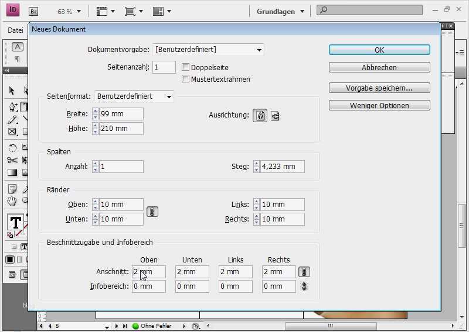Click the OK button
The width and height of the screenshot is (469, 332).
tap(379, 50)
